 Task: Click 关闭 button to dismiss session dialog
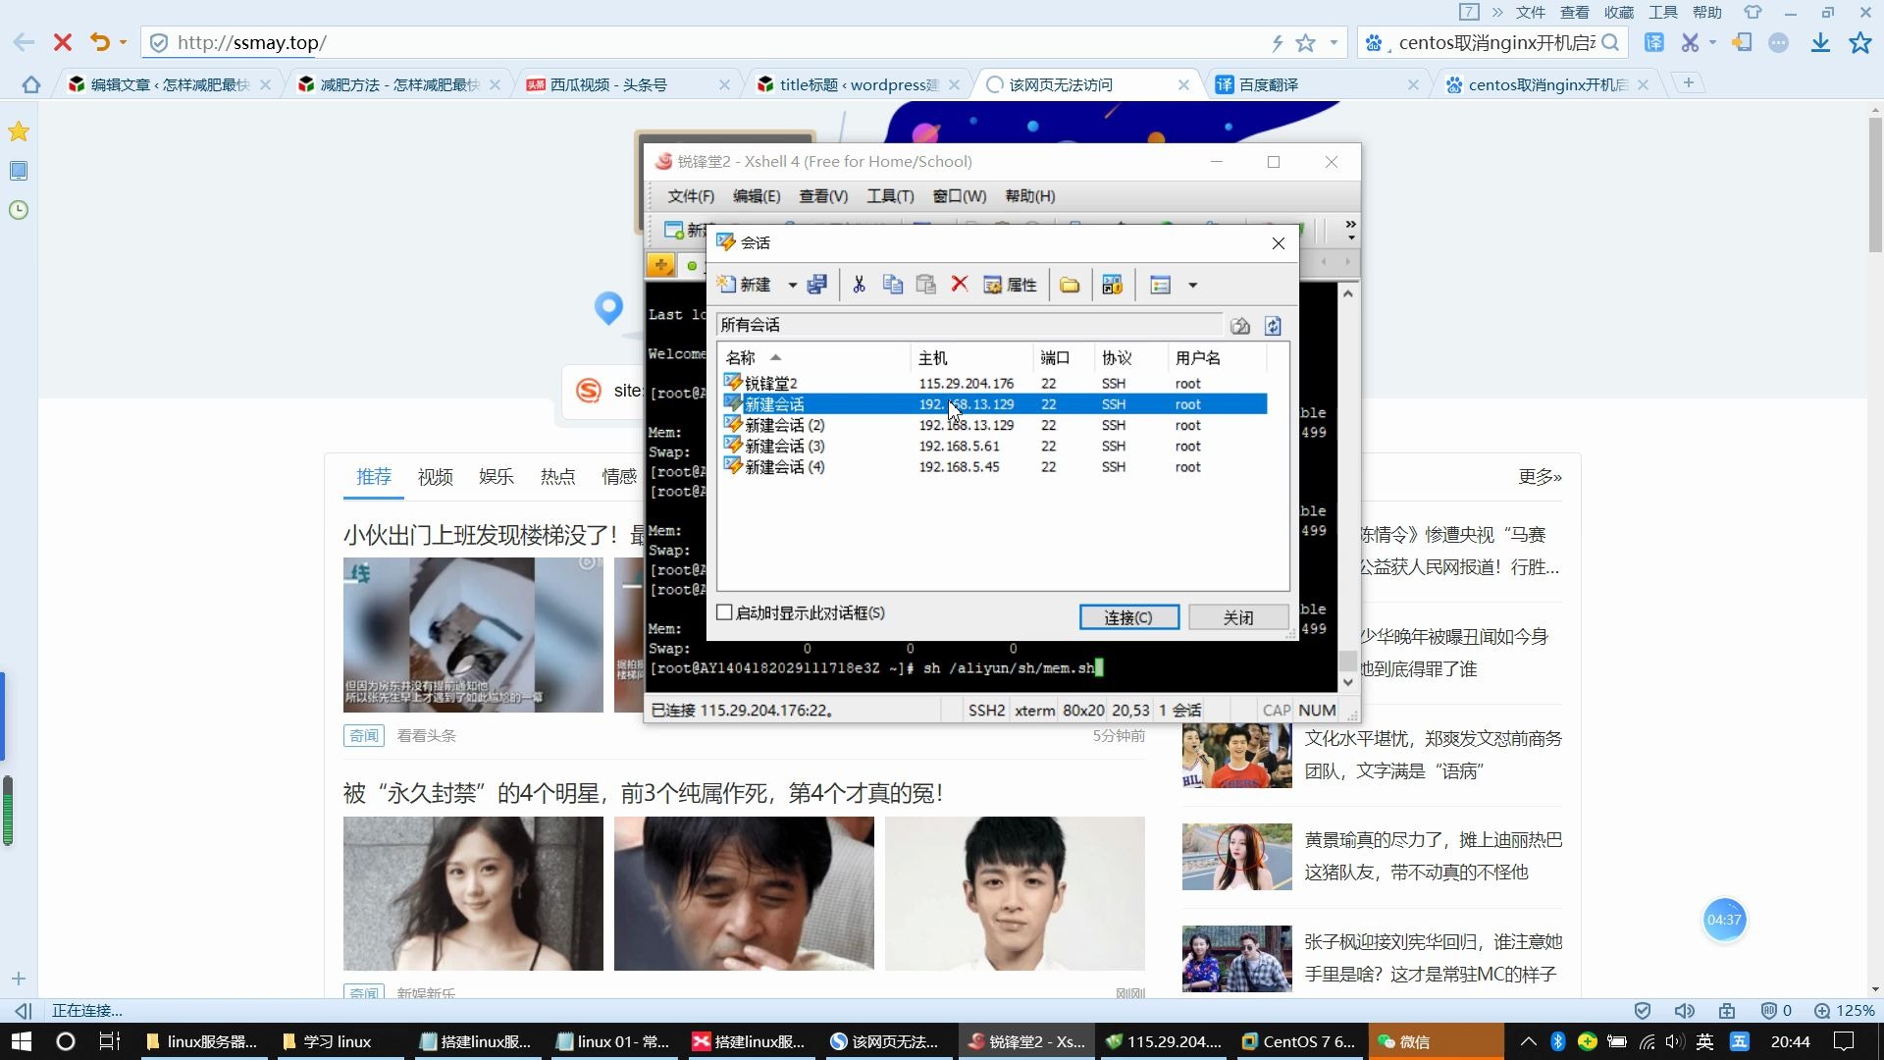(1235, 617)
